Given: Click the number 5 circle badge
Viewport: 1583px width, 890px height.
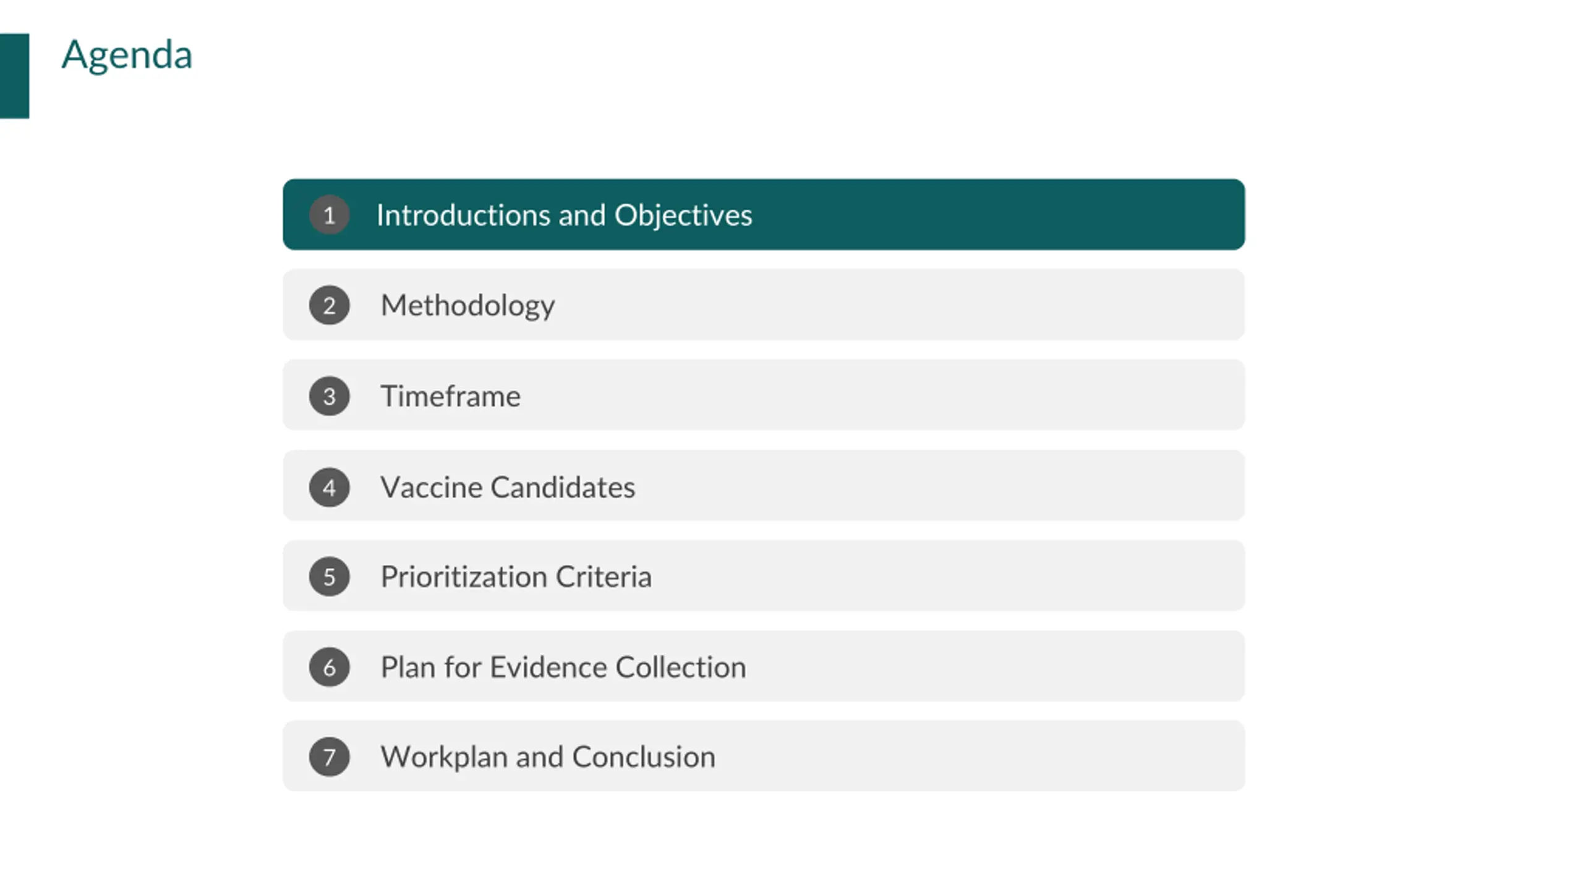Looking at the screenshot, I should pyautogui.click(x=329, y=577).
